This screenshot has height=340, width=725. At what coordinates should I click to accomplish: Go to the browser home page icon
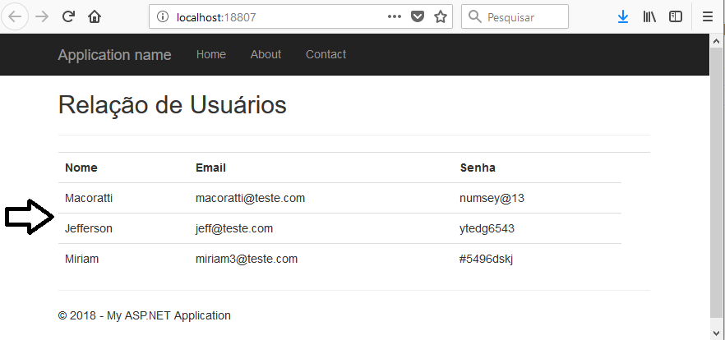pos(95,17)
